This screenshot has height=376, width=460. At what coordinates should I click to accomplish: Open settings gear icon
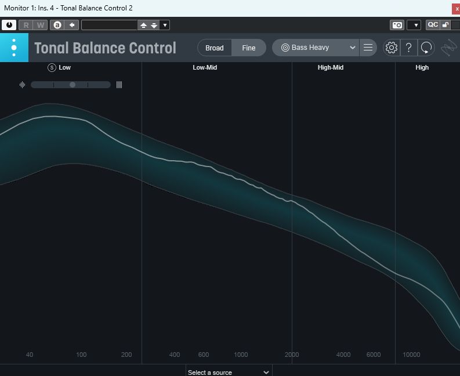point(392,48)
